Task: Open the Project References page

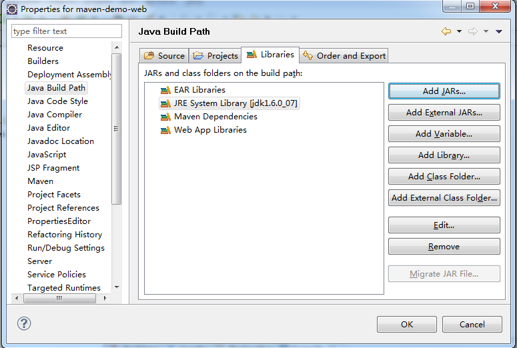Action: click(63, 208)
